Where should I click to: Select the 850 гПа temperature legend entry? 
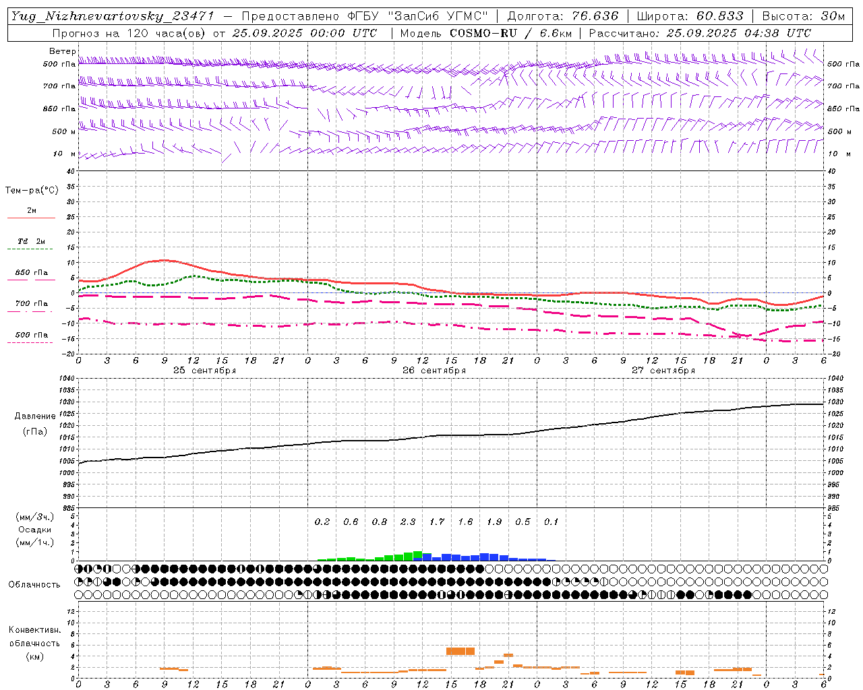tap(31, 274)
